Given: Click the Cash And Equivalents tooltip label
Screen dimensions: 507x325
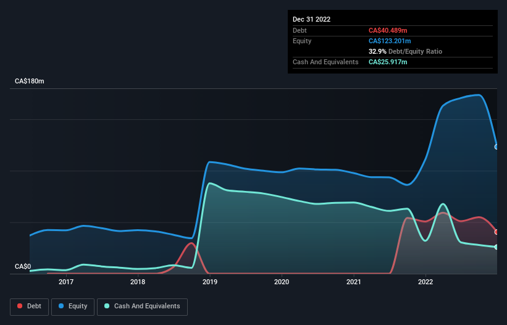Looking at the screenshot, I should point(325,62).
